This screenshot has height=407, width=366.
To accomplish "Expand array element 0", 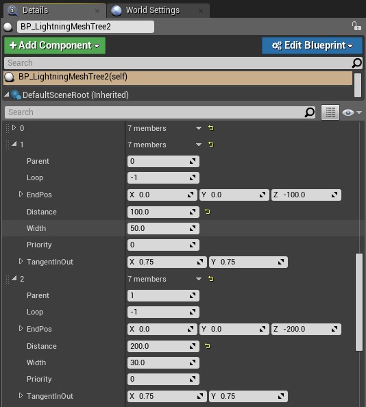I will tap(14, 127).
